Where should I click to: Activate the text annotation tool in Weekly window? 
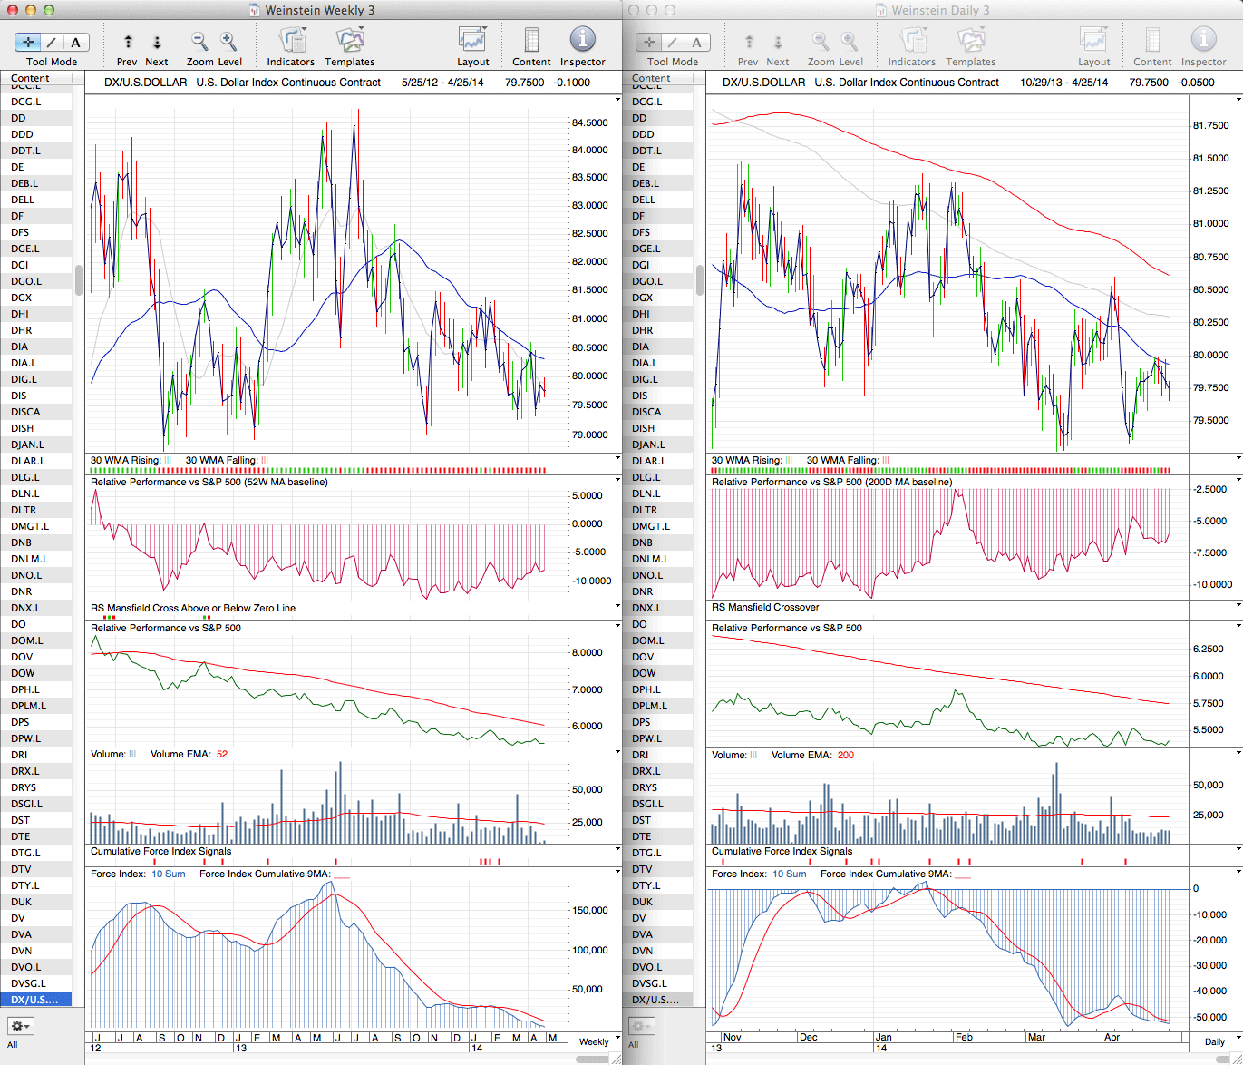pyautogui.click(x=75, y=42)
